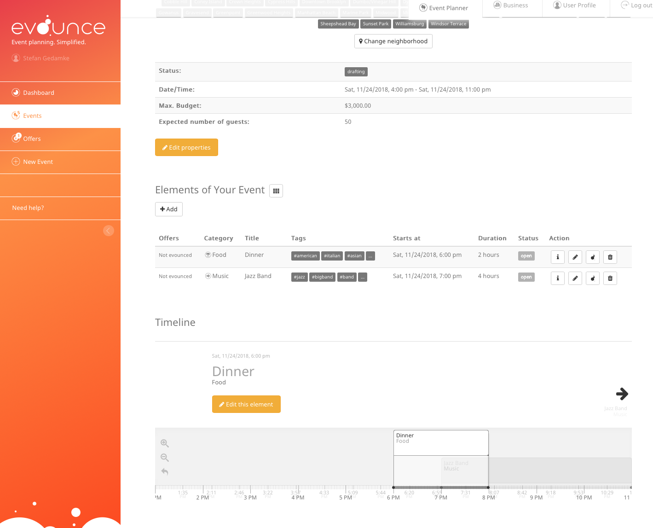Open info for the Dinner element
This screenshot has width=653, height=528.
pyautogui.click(x=557, y=257)
